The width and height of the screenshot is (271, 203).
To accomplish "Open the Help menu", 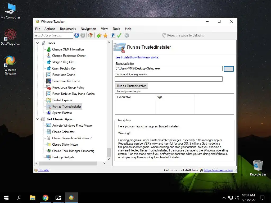I will click(x=128, y=29).
